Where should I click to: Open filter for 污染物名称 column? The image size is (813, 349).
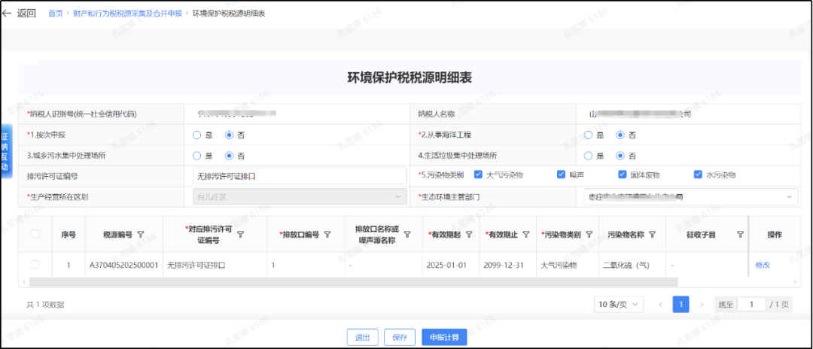click(x=652, y=235)
